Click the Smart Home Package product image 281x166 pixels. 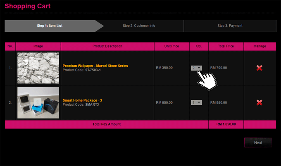pyautogui.click(x=38, y=103)
